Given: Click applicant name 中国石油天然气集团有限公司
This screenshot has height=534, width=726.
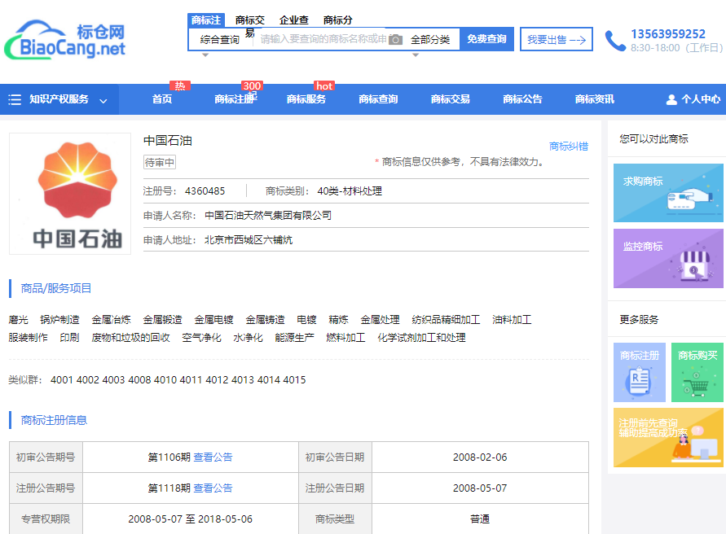Looking at the screenshot, I should [x=268, y=215].
